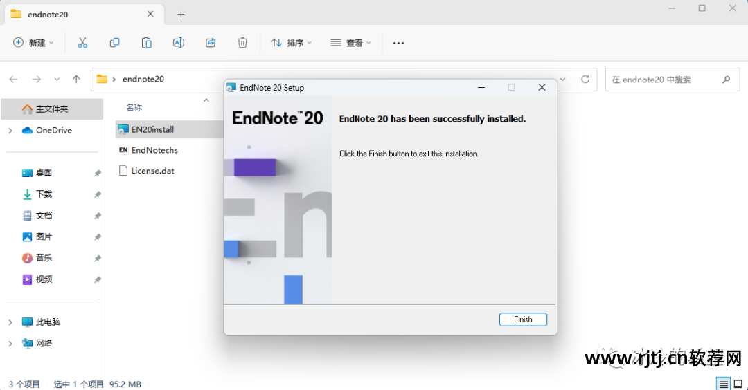The width and height of the screenshot is (748, 390).
Task: Click pin icon next to 下载
Action: pyautogui.click(x=98, y=195)
